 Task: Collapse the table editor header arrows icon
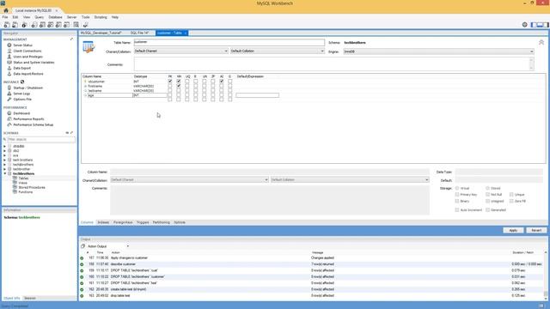tap(541, 42)
